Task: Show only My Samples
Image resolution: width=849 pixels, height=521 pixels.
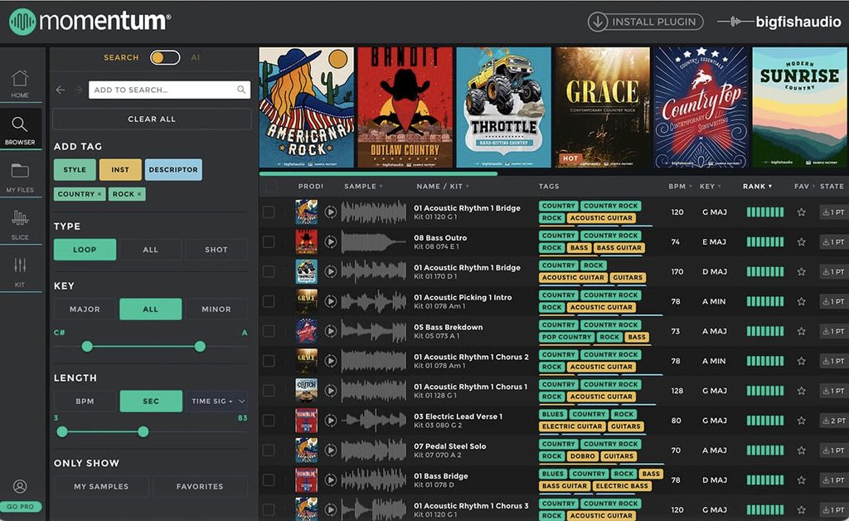Action: (101, 486)
